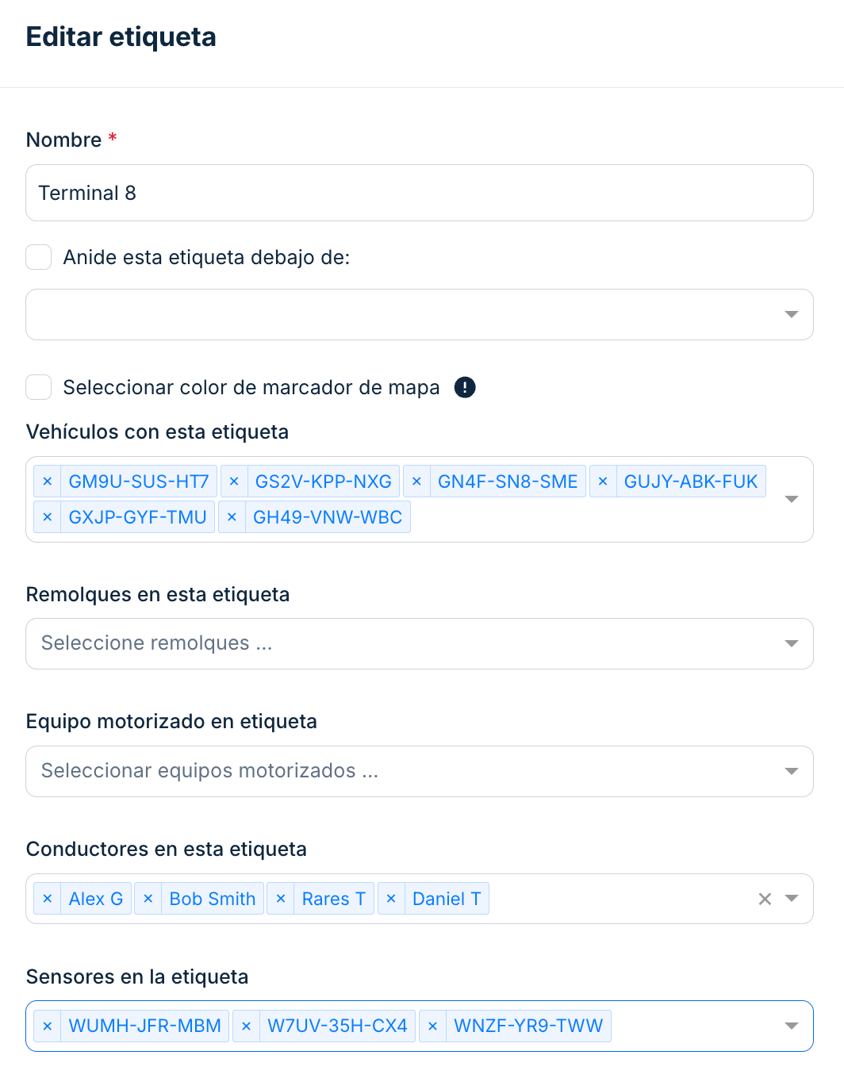Screen dimensions: 844x1078
Task: Remove driver Bob Smith chip
Action: pos(148,899)
